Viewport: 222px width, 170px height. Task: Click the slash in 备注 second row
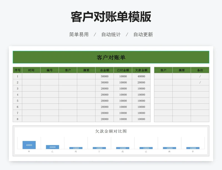pyautogui.click(x=200, y=82)
